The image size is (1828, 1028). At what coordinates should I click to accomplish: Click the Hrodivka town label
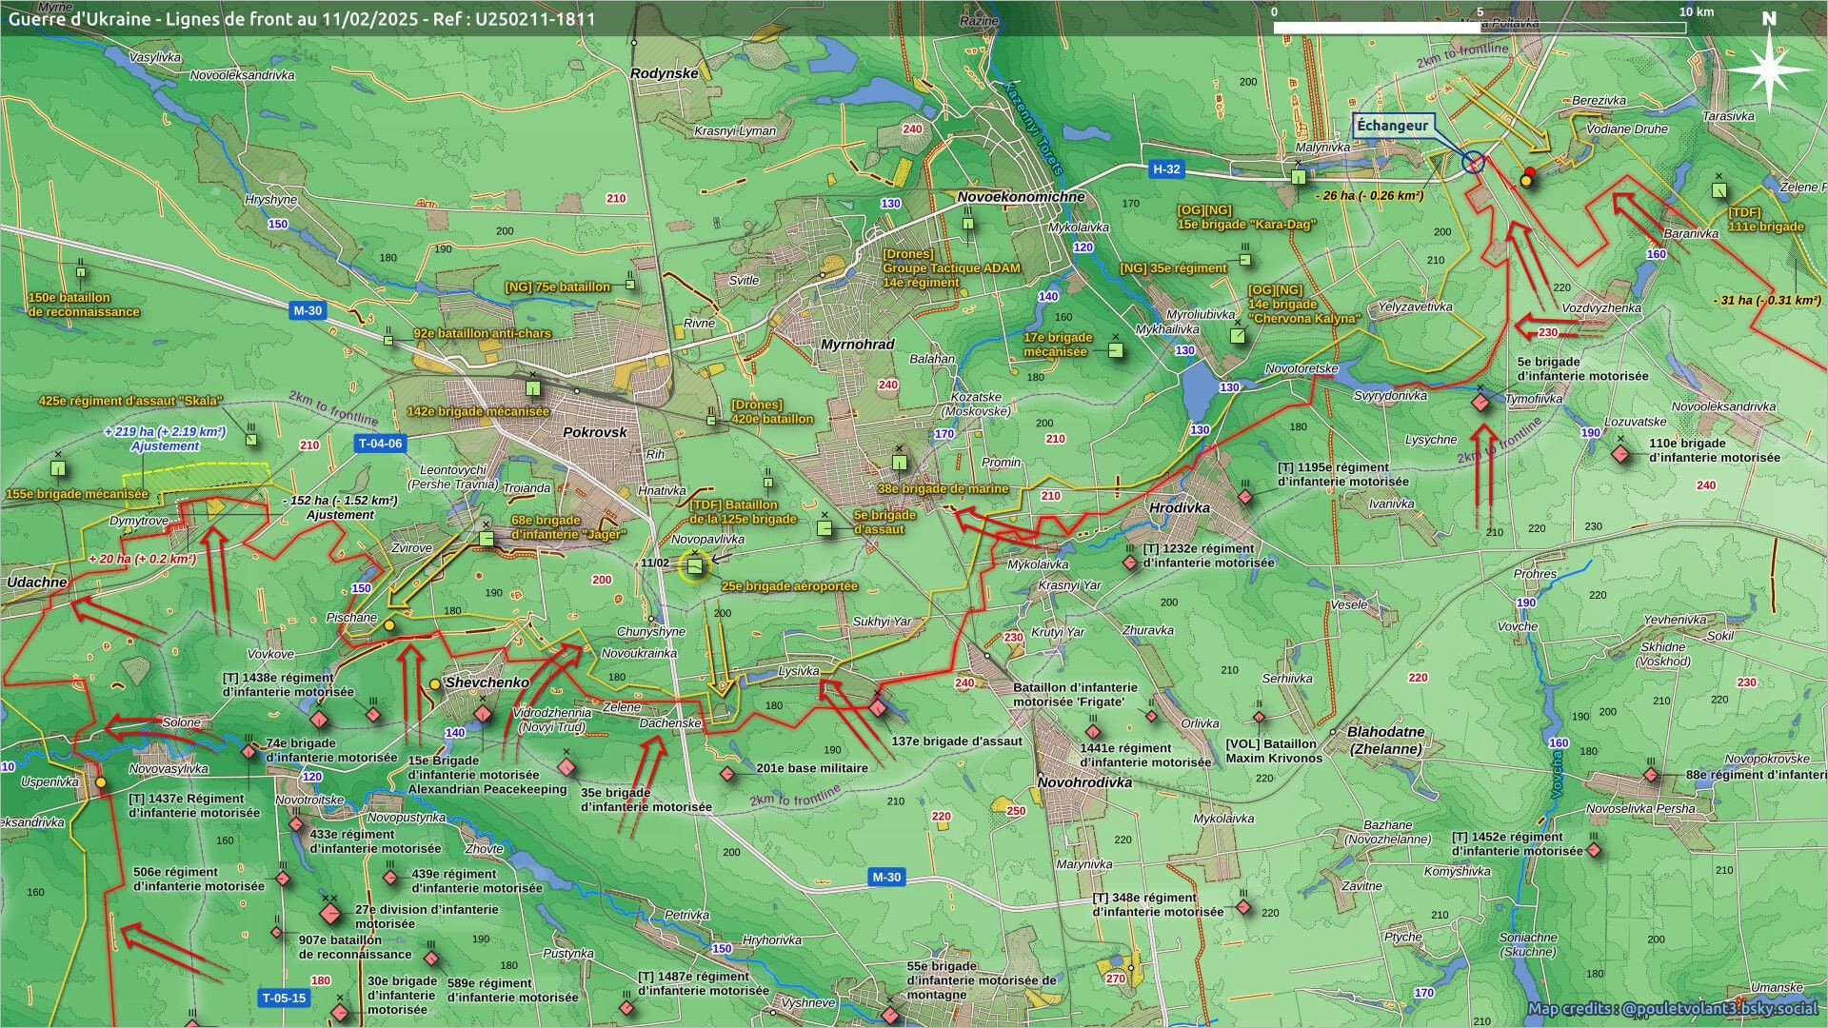[x=1179, y=507]
